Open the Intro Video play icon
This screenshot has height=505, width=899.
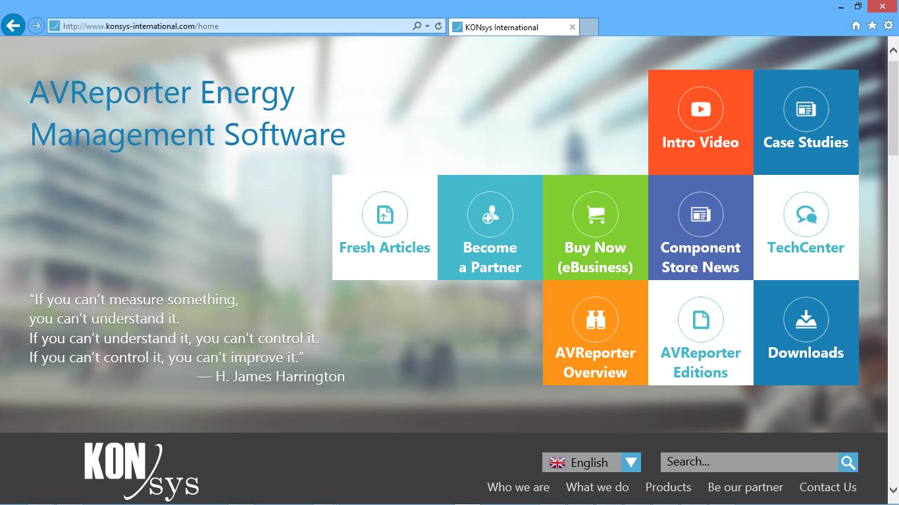[x=700, y=109]
